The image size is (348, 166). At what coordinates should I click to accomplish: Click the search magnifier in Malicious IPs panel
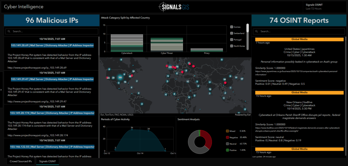coord(9,31)
